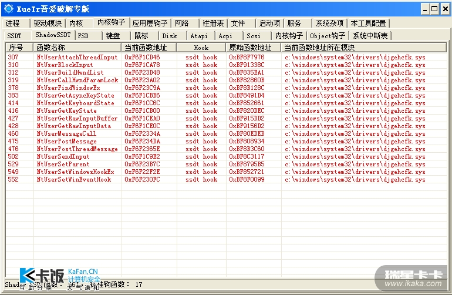
Task: Select the NtUserSetWinEventHook row
Action: 226,180
